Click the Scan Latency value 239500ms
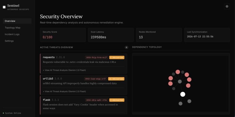Screen dimensions: 235x117 (99, 37)
